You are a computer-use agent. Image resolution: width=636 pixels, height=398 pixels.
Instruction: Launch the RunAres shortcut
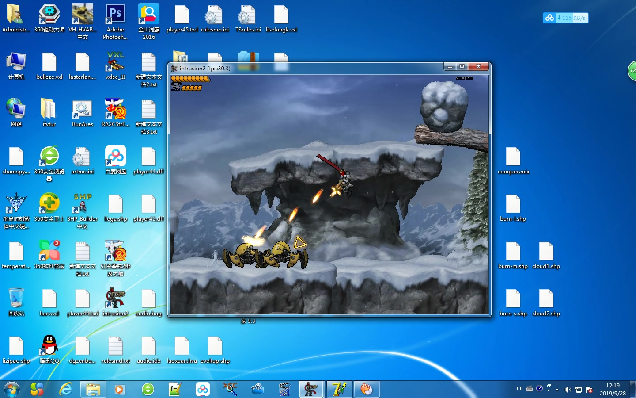[x=83, y=113]
